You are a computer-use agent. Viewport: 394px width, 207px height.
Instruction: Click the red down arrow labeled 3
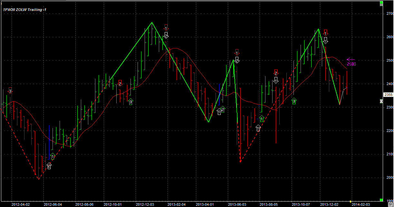(10, 91)
